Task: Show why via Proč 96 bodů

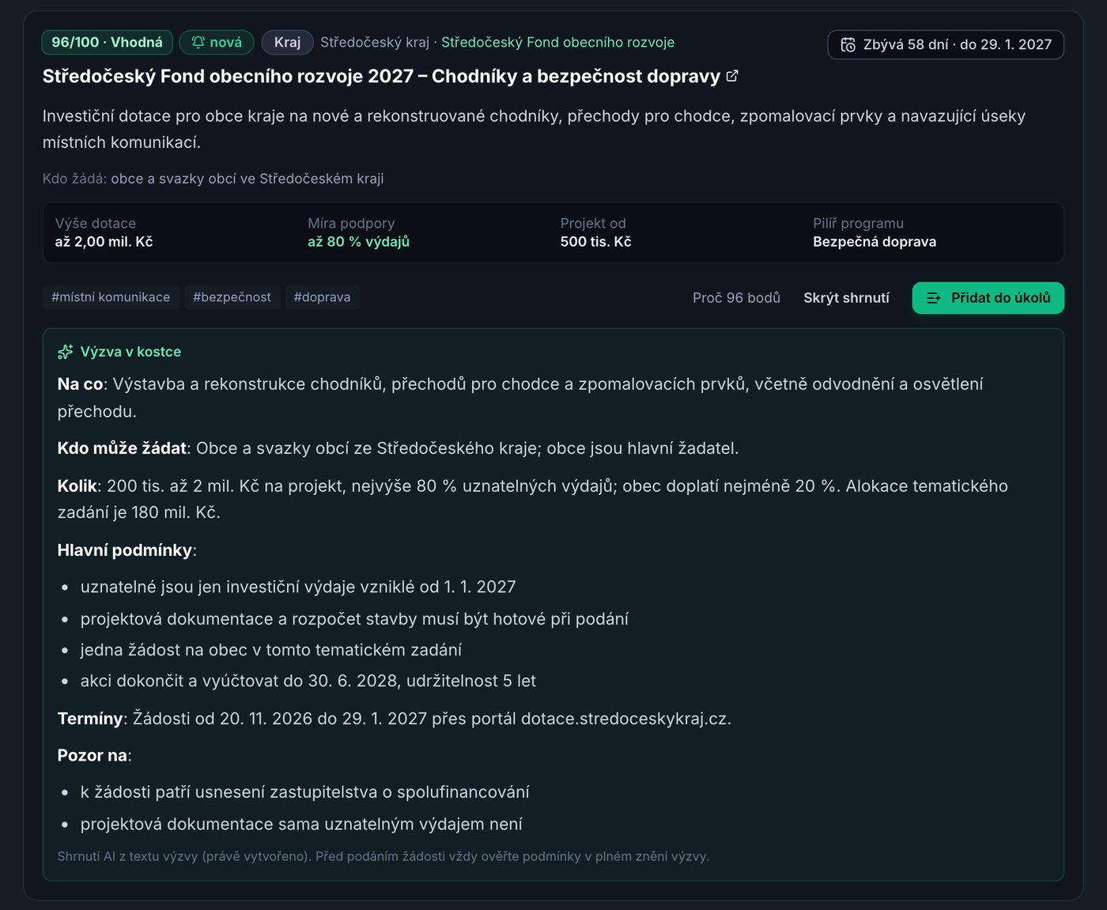Action: [x=736, y=298]
